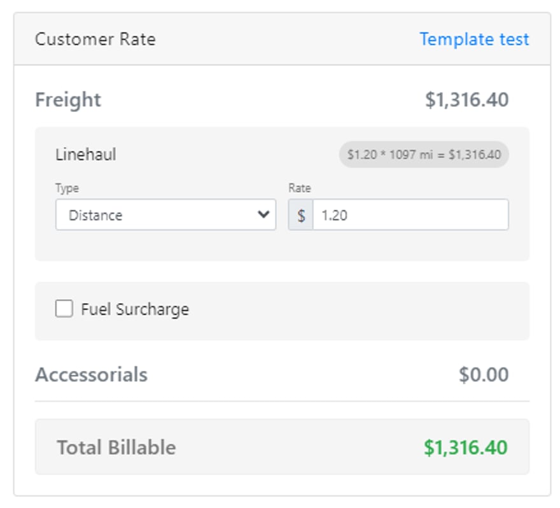
Task: Select the Distance text in Type combo
Action: (95, 215)
